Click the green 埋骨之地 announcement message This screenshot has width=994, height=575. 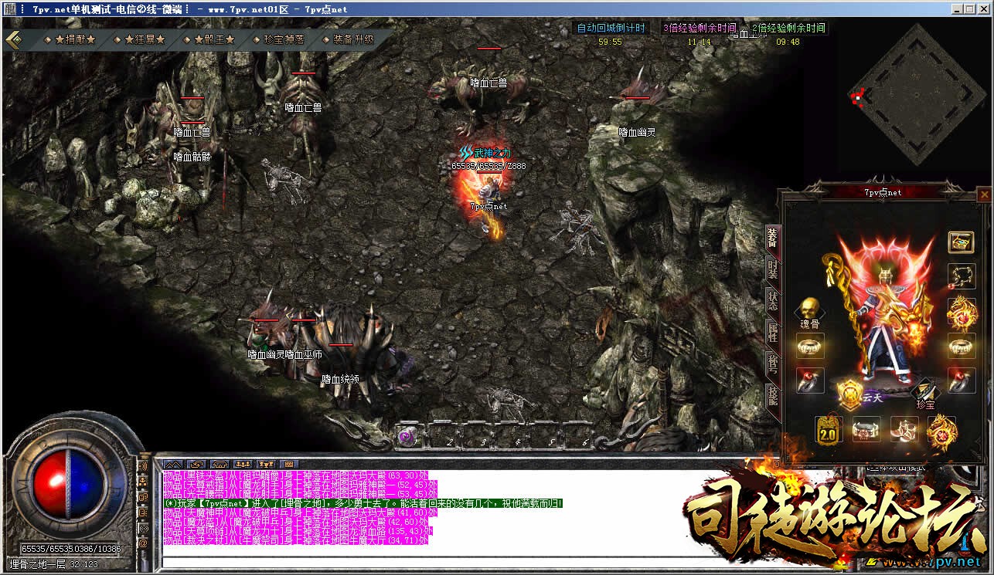(x=363, y=502)
